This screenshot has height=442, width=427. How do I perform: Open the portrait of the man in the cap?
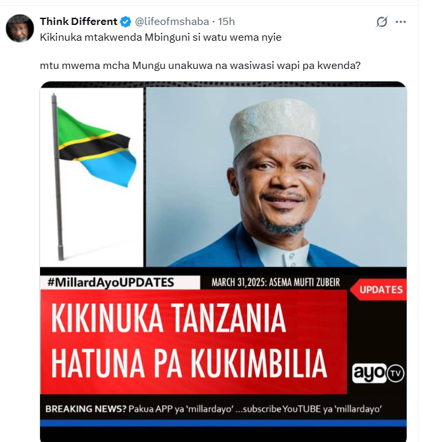(277, 177)
